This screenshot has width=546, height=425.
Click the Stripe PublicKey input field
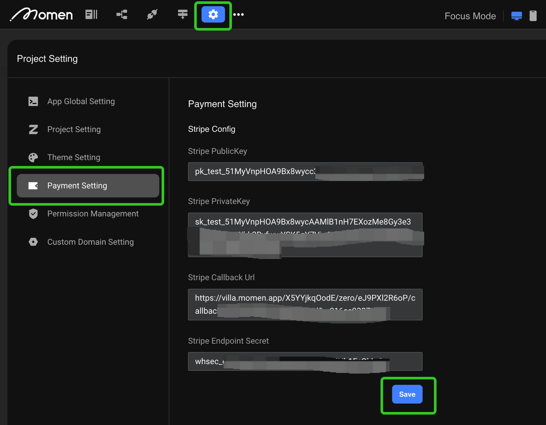[x=305, y=171]
